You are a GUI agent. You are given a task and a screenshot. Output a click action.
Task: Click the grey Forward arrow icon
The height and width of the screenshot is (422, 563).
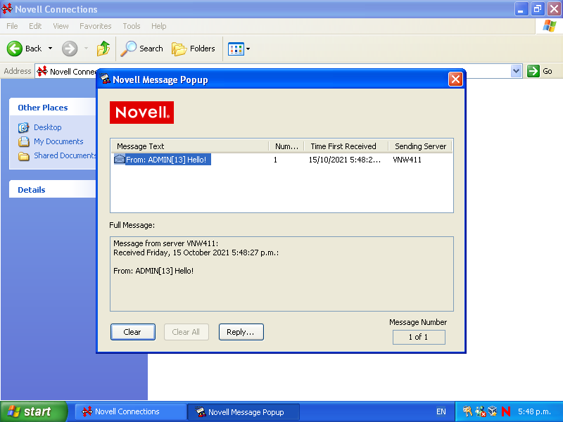coord(70,49)
